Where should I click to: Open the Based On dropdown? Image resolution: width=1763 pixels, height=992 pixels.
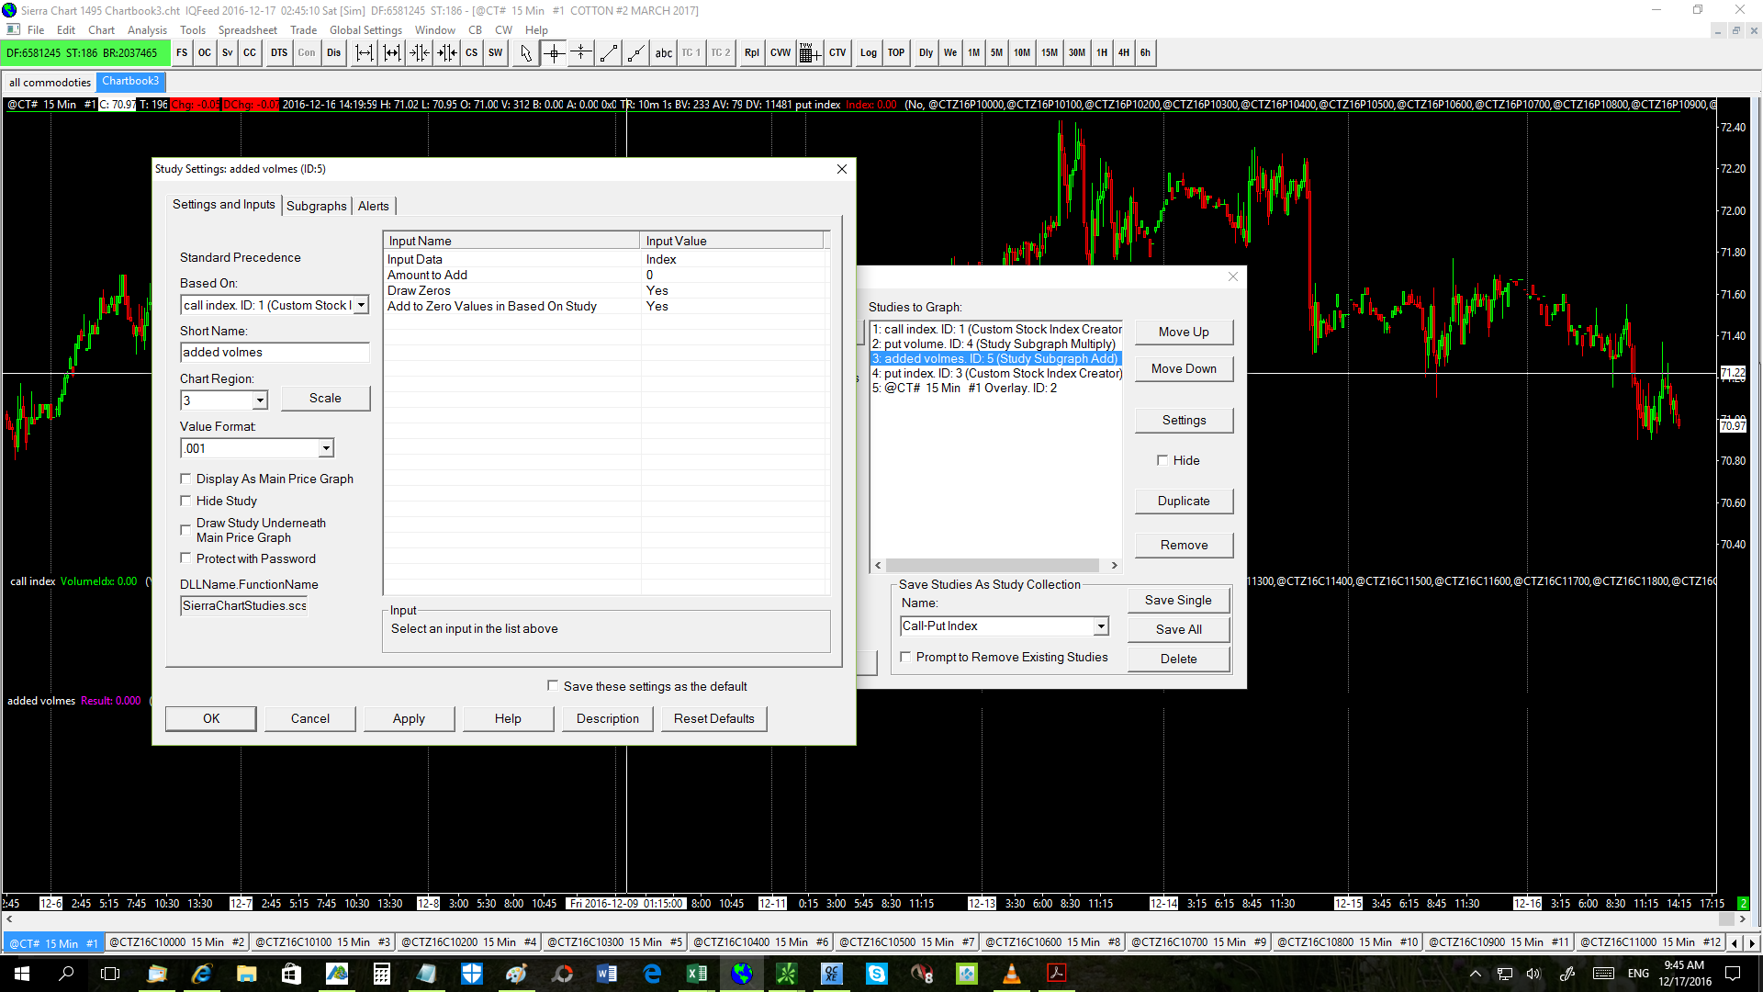[361, 306]
